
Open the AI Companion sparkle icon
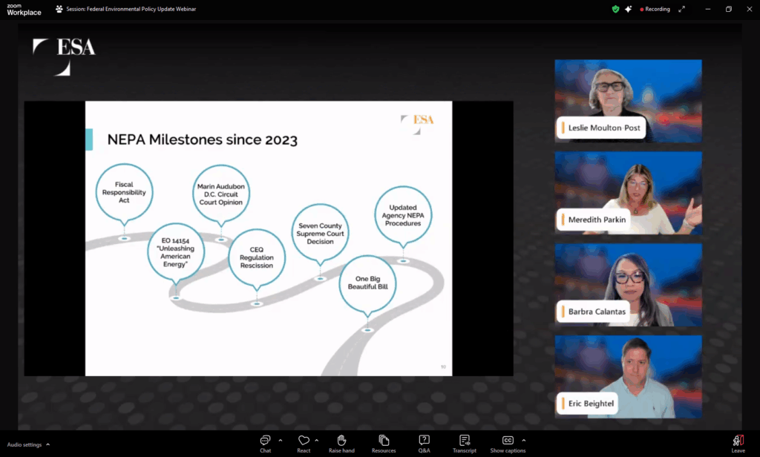[x=629, y=9]
